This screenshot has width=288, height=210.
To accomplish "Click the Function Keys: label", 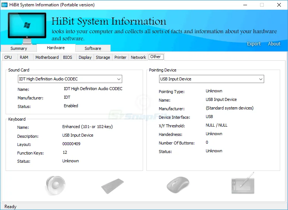I will coord(30,153).
